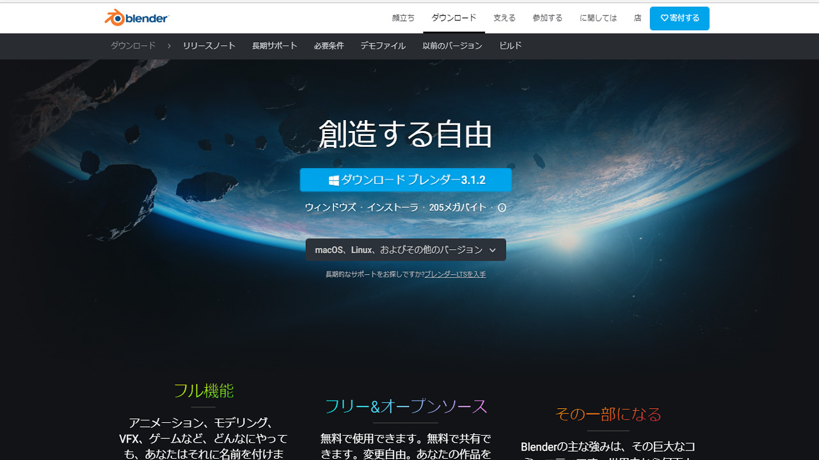Open the ビルド sub-navigation link
Viewport: 819px width, 460px height.
(x=511, y=46)
